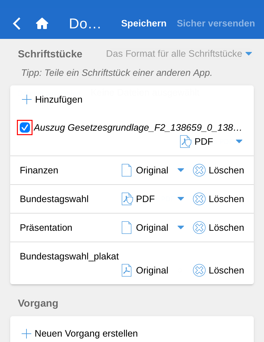Open Original format dropdown for Präsentation
Screen dimensions: 264x342
(181, 228)
